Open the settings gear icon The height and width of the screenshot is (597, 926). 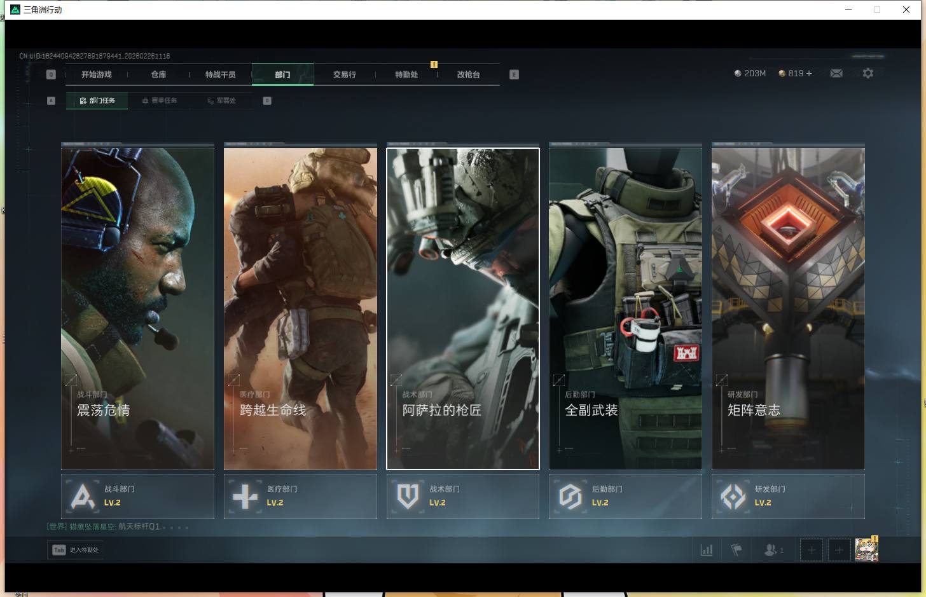click(x=867, y=74)
